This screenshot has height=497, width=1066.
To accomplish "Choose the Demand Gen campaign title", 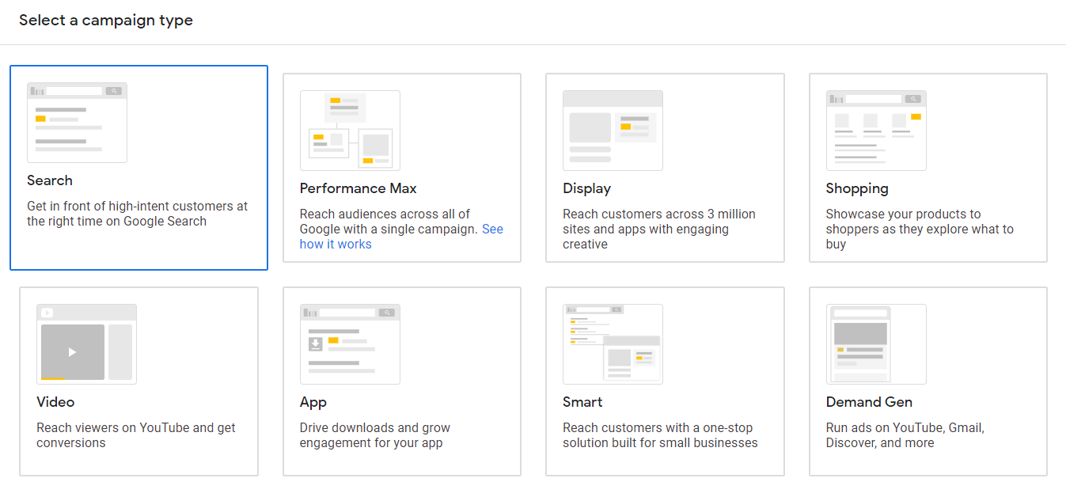I will [x=869, y=402].
